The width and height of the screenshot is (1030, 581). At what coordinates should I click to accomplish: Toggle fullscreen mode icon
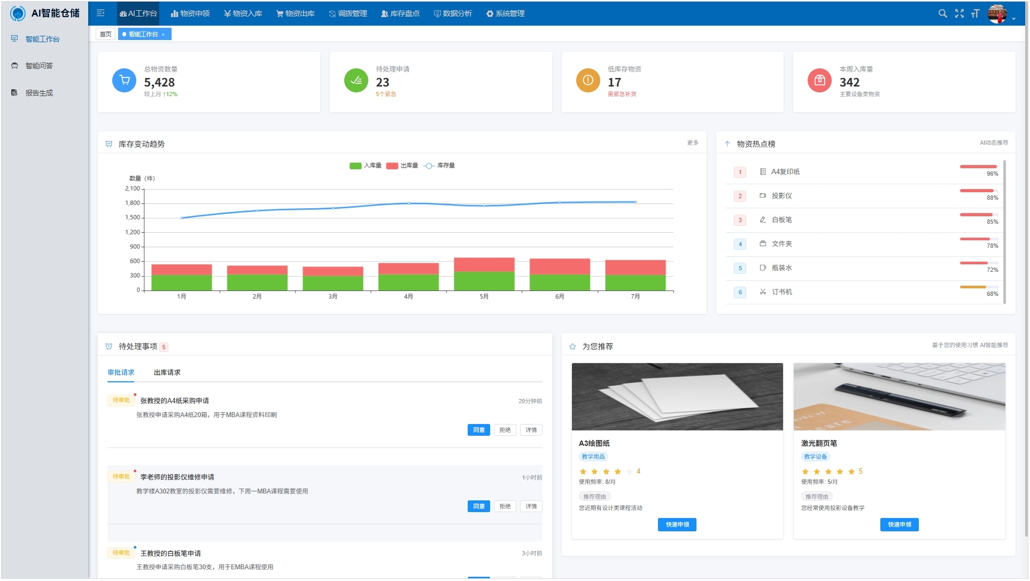(x=959, y=13)
